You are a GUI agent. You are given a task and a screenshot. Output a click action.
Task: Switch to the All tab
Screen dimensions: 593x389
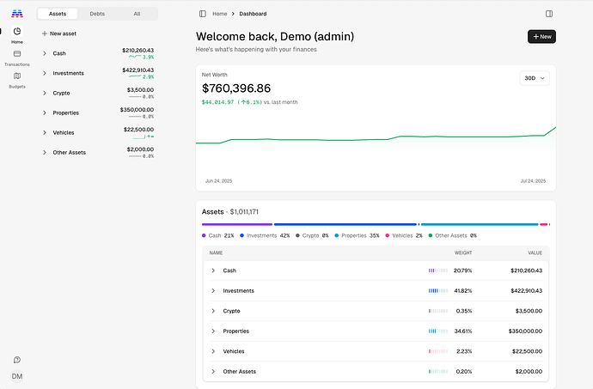137,14
